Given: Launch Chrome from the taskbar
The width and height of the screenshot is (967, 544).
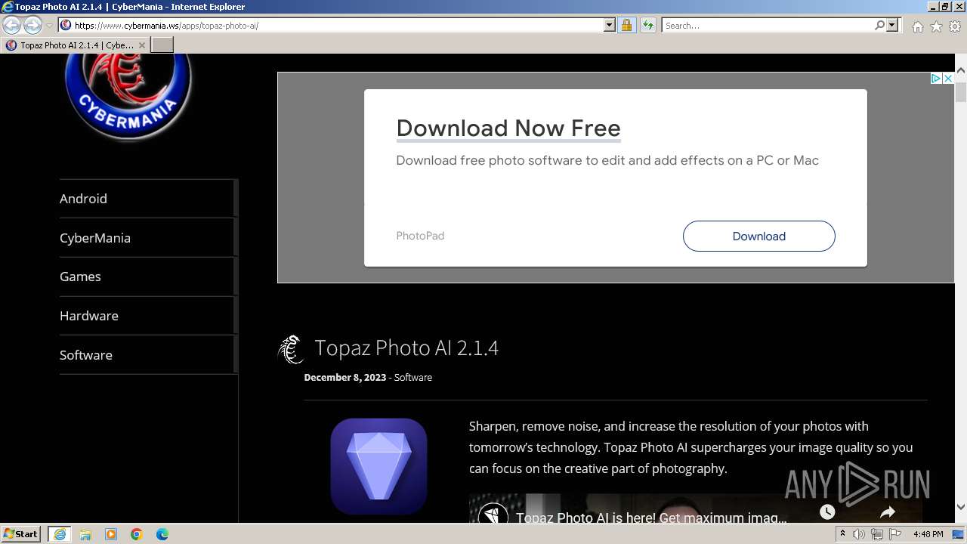Looking at the screenshot, I should pos(137,534).
